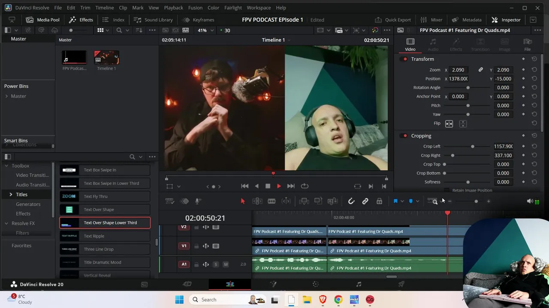
Task: Flip the clip vertically
Action: pyautogui.click(x=463, y=124)
